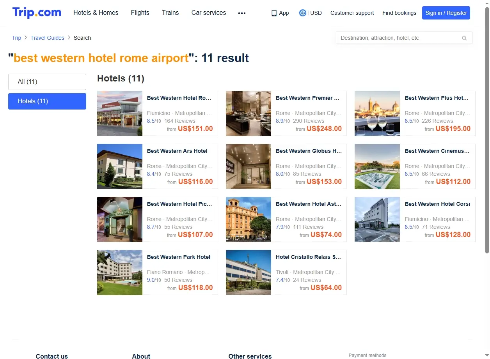Select Car services in navigation

[x=209, y=13]
